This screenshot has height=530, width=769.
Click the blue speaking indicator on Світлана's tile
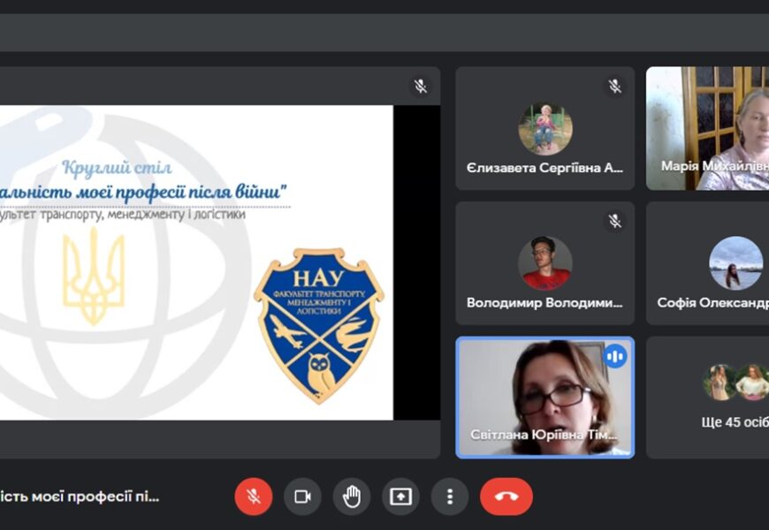(x=614, y=356)
